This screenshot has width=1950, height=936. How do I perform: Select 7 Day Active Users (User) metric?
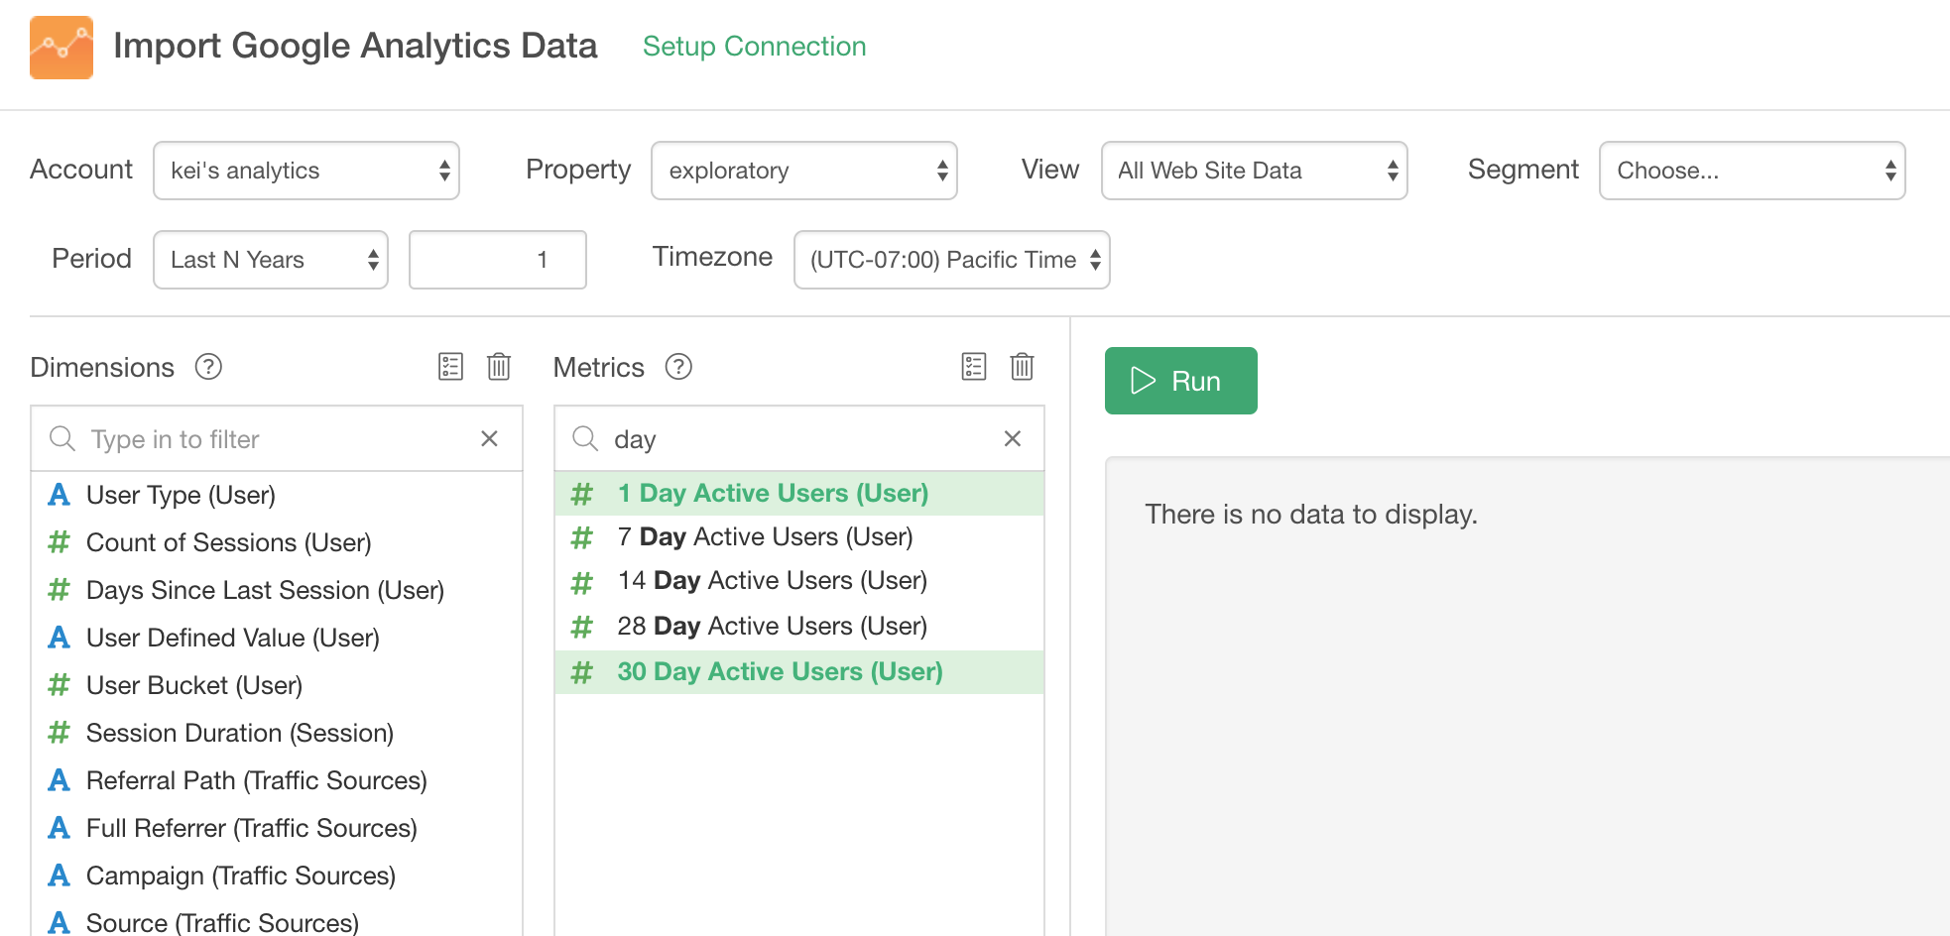(x=799, y=537)
